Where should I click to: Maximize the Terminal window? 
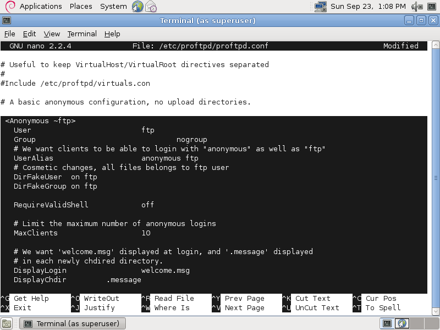(x=421, y=20)
